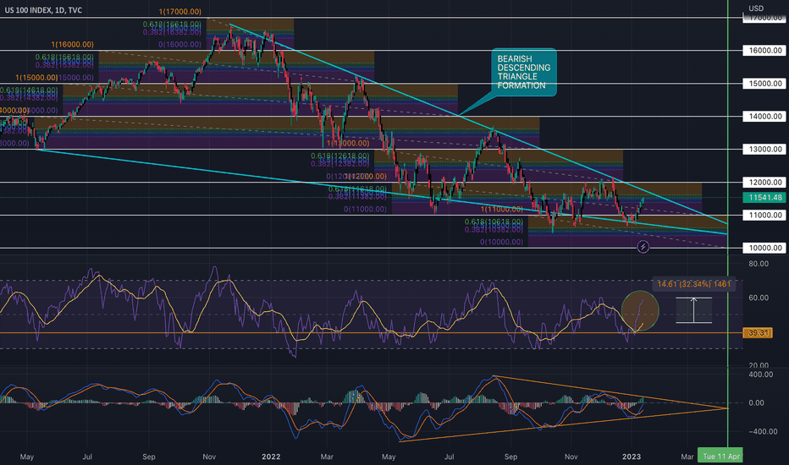This screenshot has width=789, height=465.
Task: Click the 0(11000.00) Fibonacci label
Action: (366, 209)
